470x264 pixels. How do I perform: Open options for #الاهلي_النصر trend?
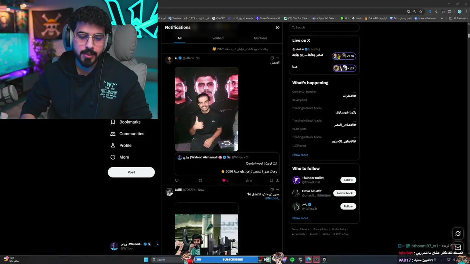coord(354,121)
